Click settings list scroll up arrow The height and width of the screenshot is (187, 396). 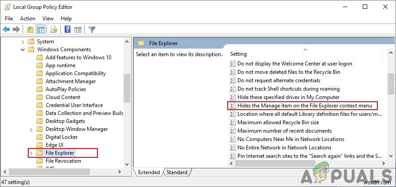pyautogui.click(x=391, y=53)
